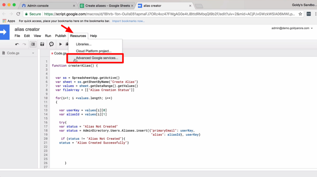Save the script with the floppy icon
Screen dimensions: 317x177
coord(42,44)
